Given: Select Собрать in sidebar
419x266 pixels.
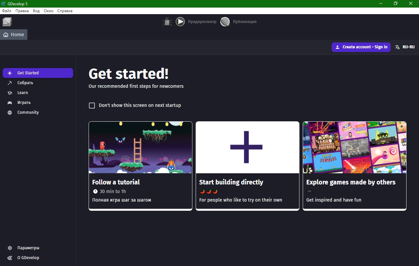Looking at the screenshot, I should click(38, 83).
